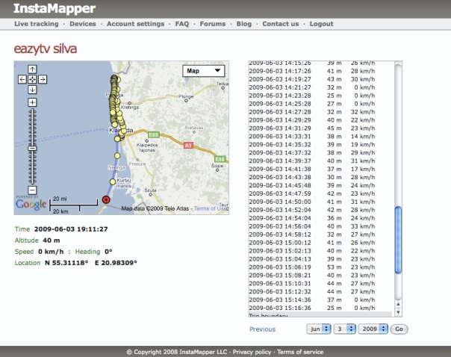Open the Terms of service footer link
The image size is (451, 357).
point(300,352)
